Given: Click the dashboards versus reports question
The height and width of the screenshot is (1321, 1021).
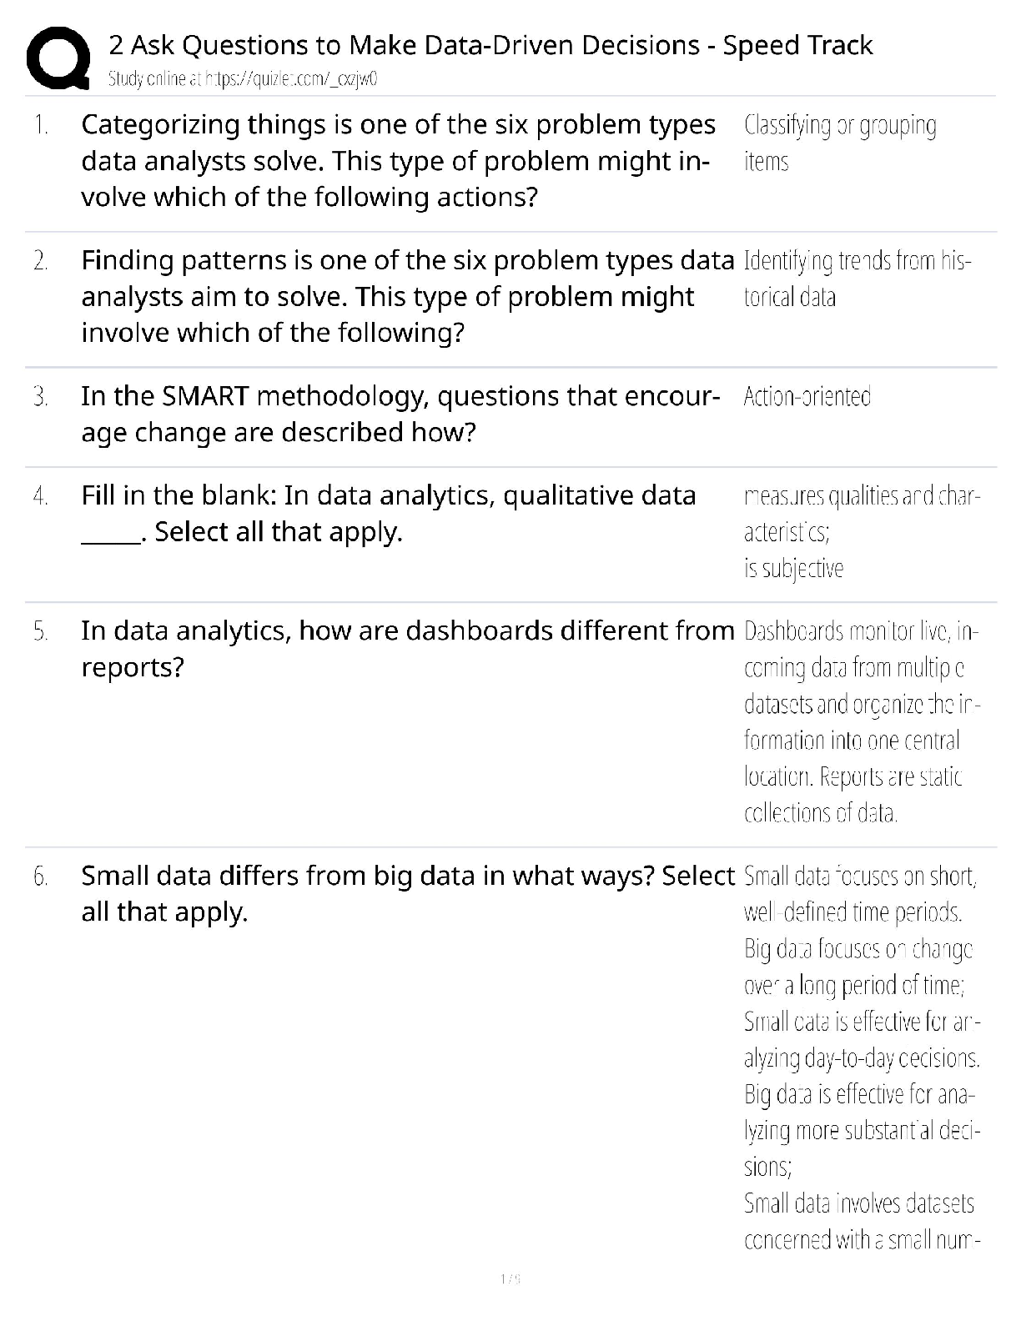Looking at the screenshot, I should (x=407, y=648).
